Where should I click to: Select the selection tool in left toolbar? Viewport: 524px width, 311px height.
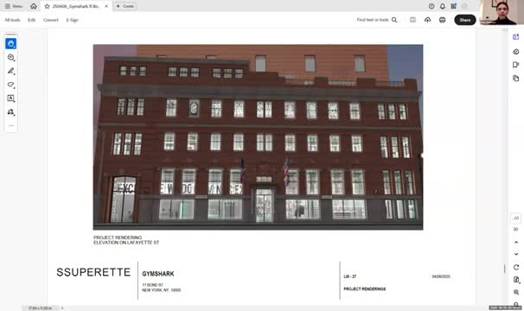pyautogui.click(x=10, y=43)
